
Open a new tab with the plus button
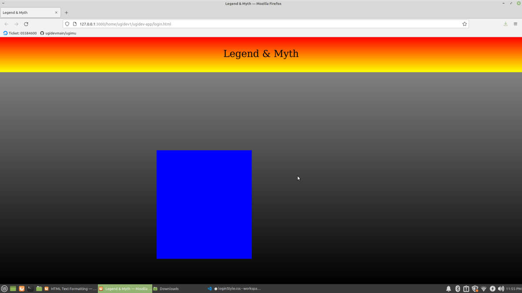pos(67,13)
